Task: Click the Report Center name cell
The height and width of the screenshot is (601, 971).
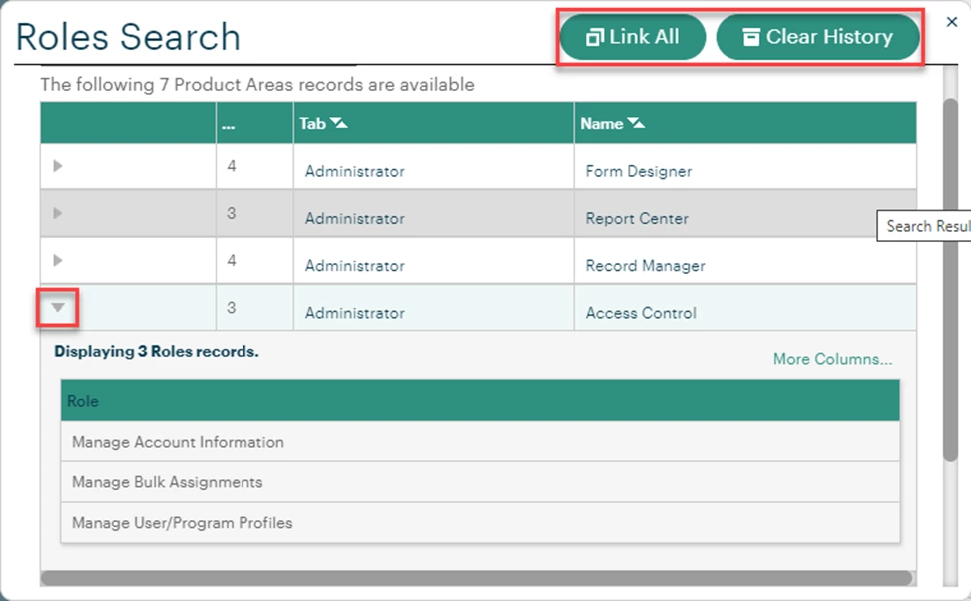Action: [x=745, y=214]
